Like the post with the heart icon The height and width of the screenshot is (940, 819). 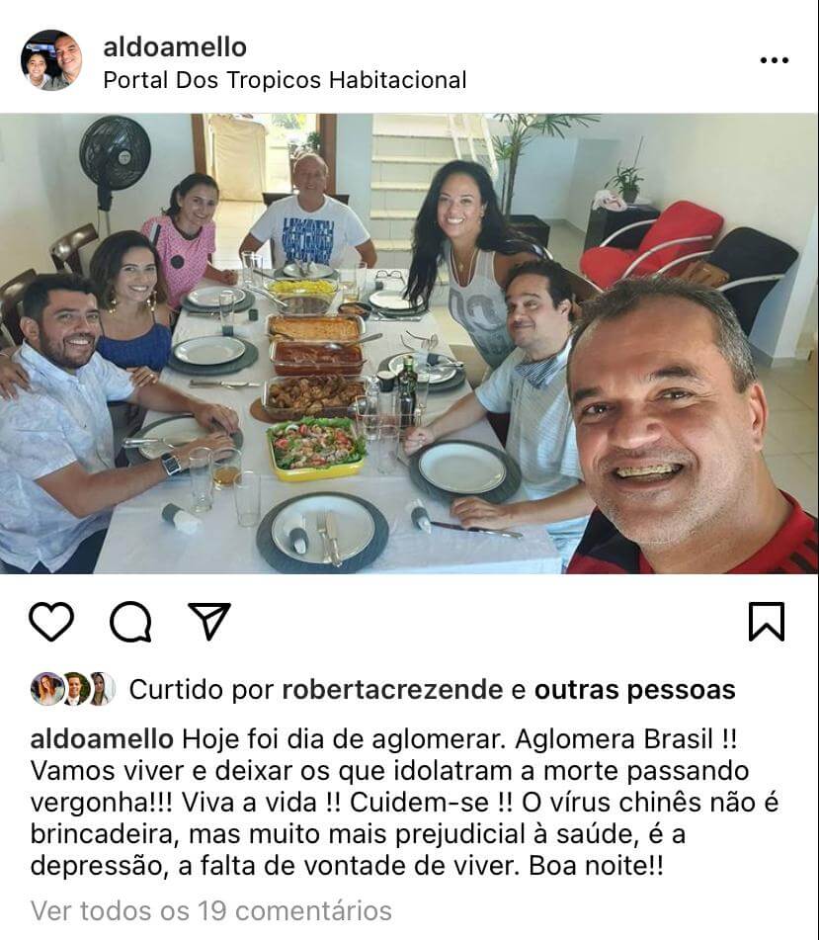pyautogui.click(x=51, y=621)
